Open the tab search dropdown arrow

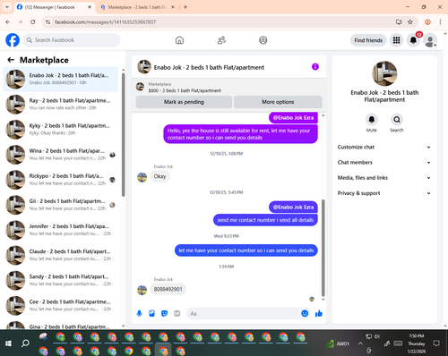click(7, 7)
